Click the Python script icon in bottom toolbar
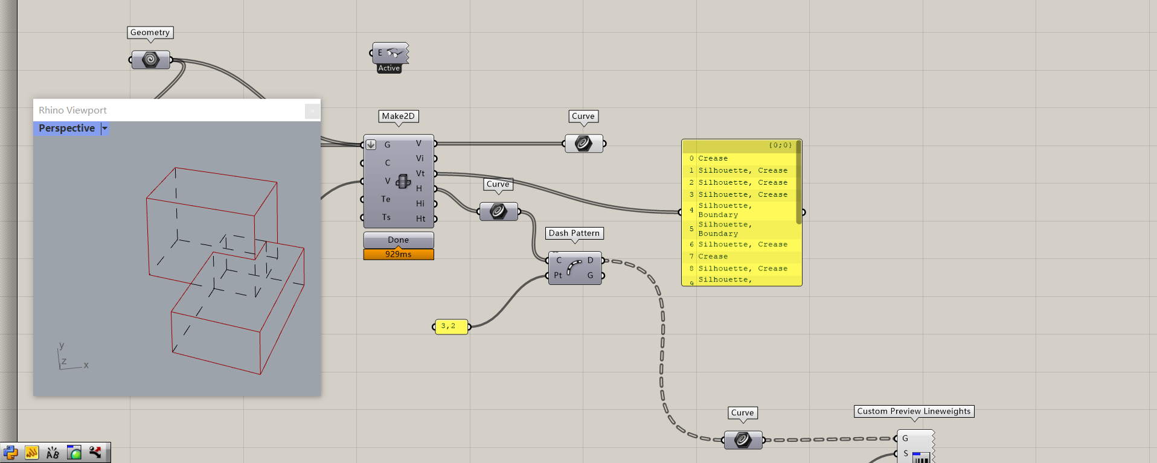The width and height of the screenshot is (1157, 463). tap(11, 452)
